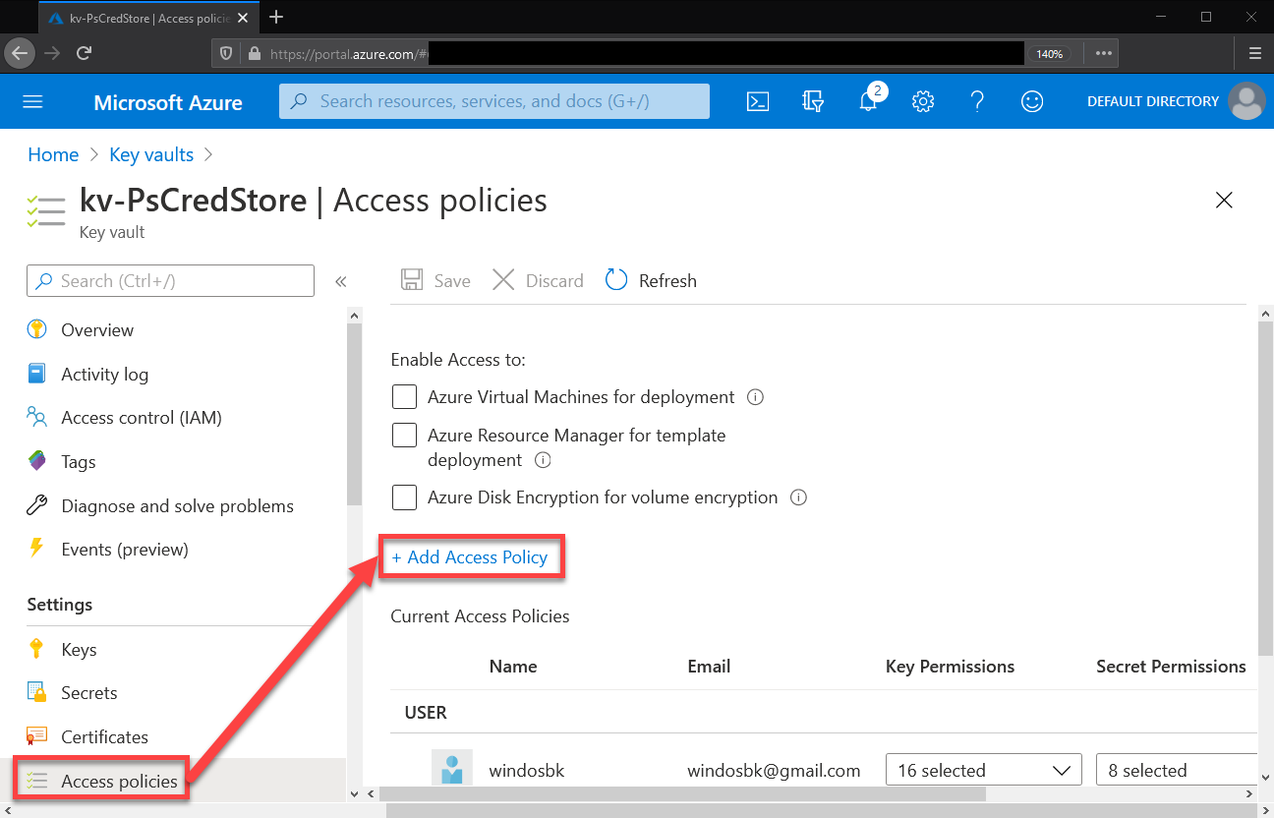This screenshot has width=1274, height=818.
Task: Click the windosbk user avatar icon
Action: coord(452,770)
